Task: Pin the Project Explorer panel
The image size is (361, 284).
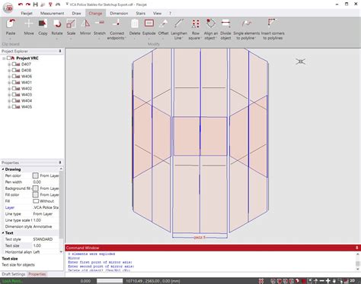Action: pyautogui.click(x=60, y=51)
